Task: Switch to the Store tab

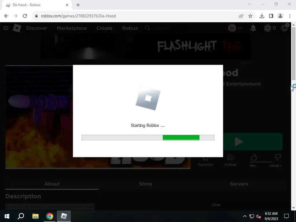Action: (145, 184)
